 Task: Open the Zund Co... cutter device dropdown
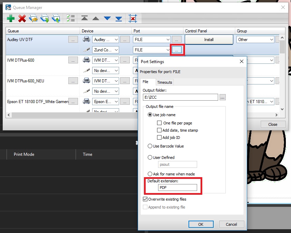click(x=105, y=50)
